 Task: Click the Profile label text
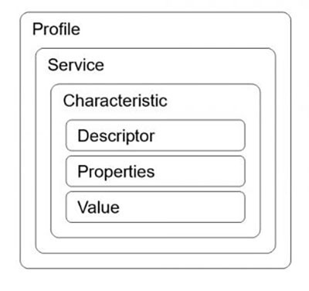click(56, 29)
